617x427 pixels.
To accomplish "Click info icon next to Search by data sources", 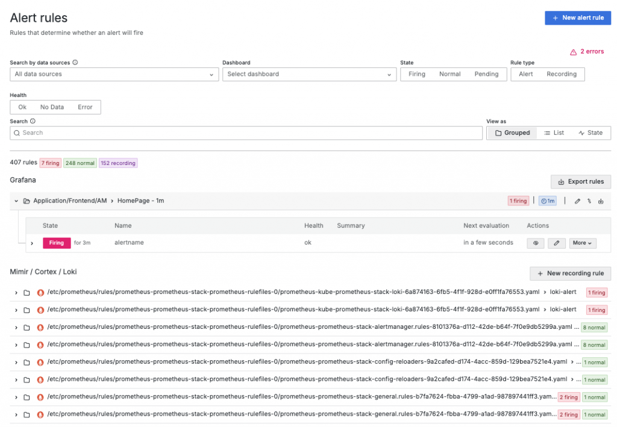I will pos(75,63).
